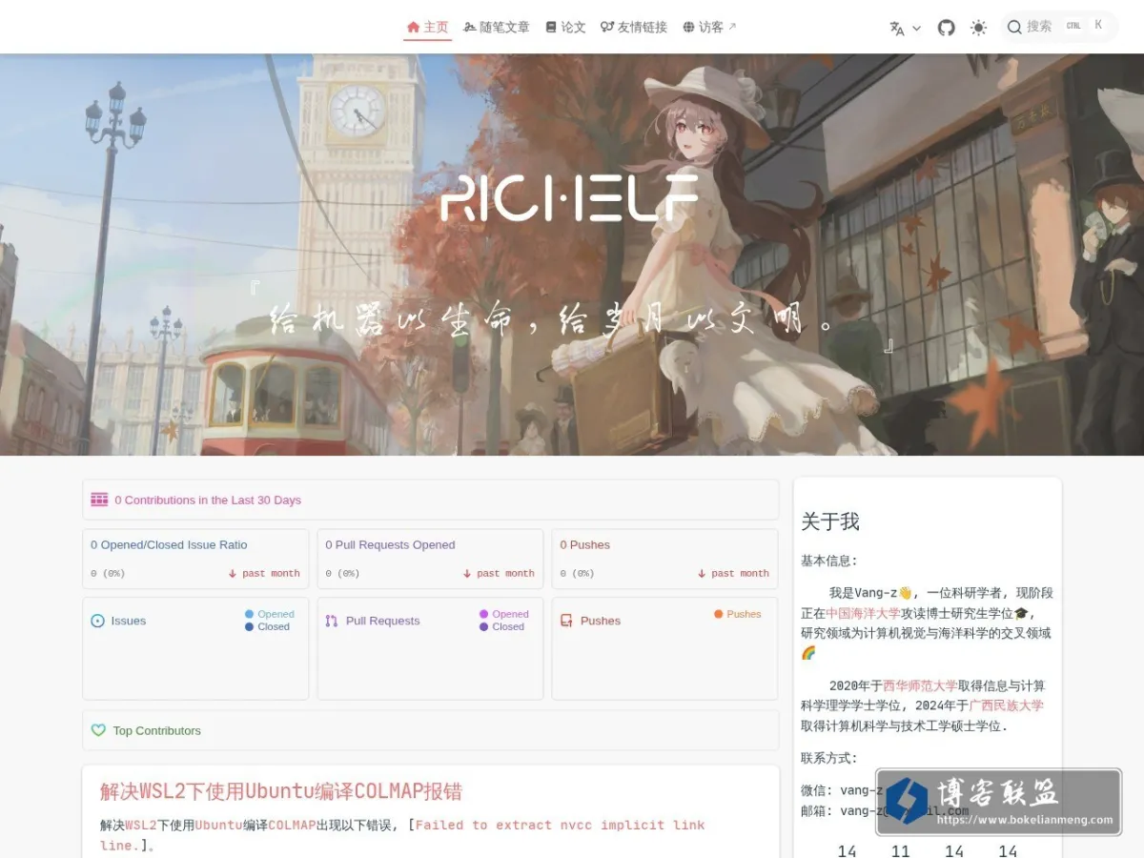The height and width of the screenshot is (858, 1144).
Task: Click the globe icon beside 访客
Action: coord(688,28)
